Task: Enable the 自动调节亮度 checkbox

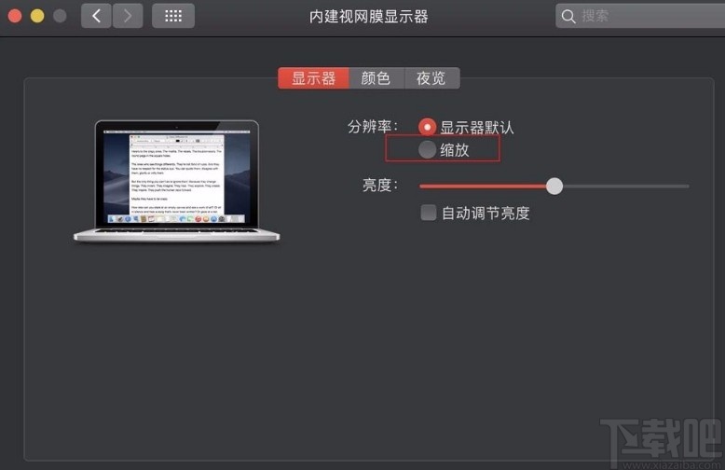Action: click(428, 213)
